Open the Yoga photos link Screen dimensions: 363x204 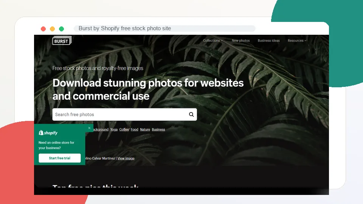click(114, 130)
